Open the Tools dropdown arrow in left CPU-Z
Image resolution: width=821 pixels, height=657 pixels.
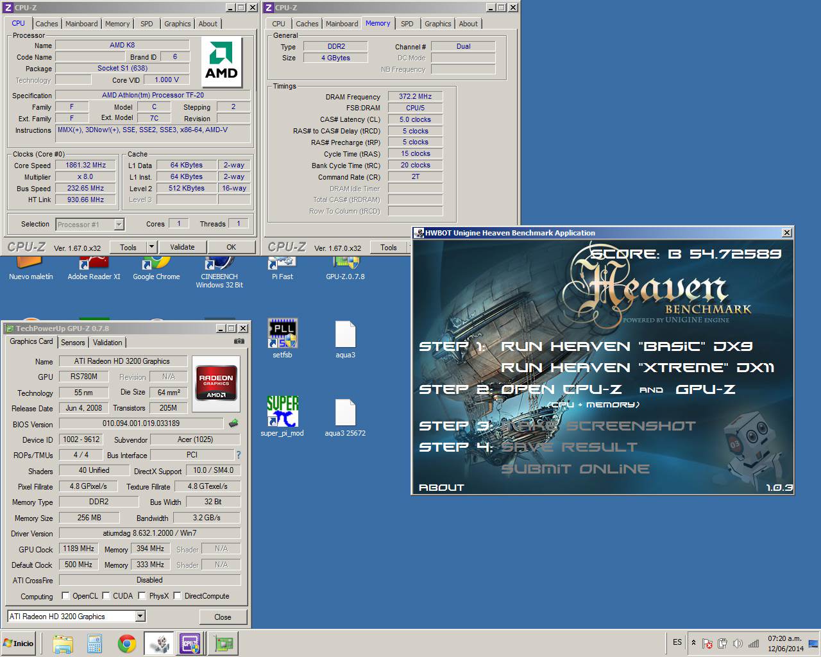coord(151,247)
